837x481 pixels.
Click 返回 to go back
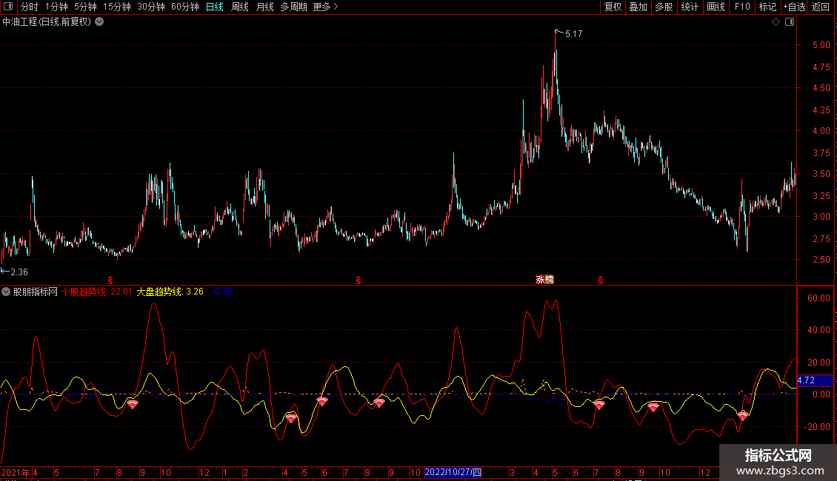[821, 7]
